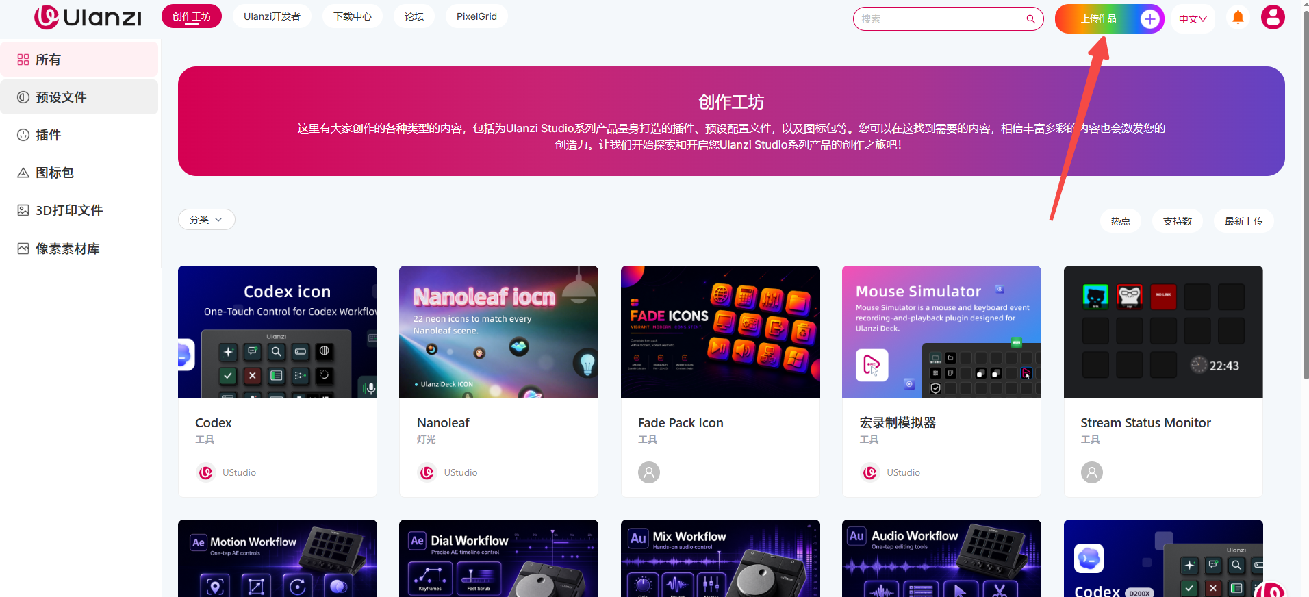This screenshot has width=1309, height=597.
Task: Sort by 最新上传
Action: [x=1244, y=221]
